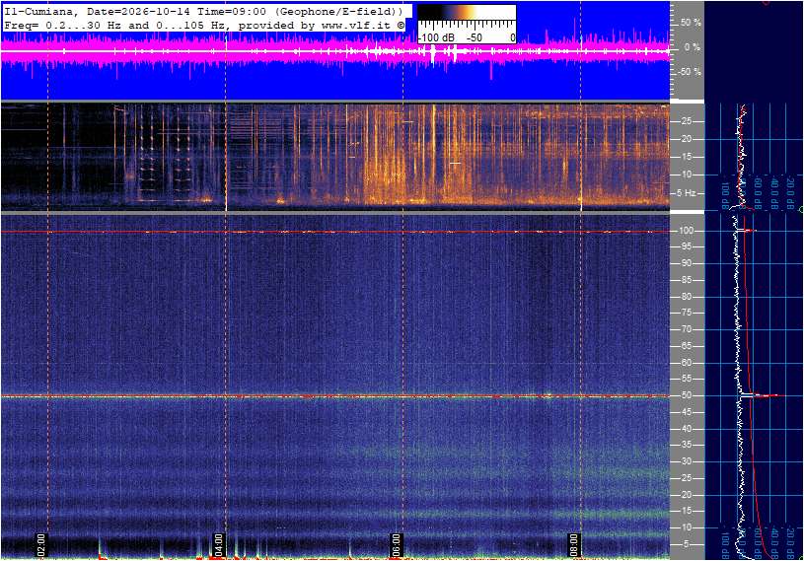Click the '60' frequency axis label
This screenshot has height=561, width=804.
click(686, 363)
